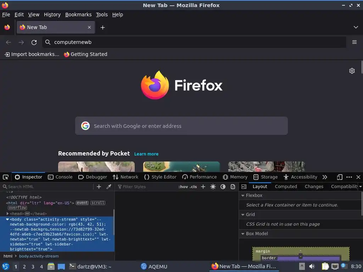Create new node with plus icon
This screenshot has height=272, width=363.
pyautogui.click(x=99, y=187)
